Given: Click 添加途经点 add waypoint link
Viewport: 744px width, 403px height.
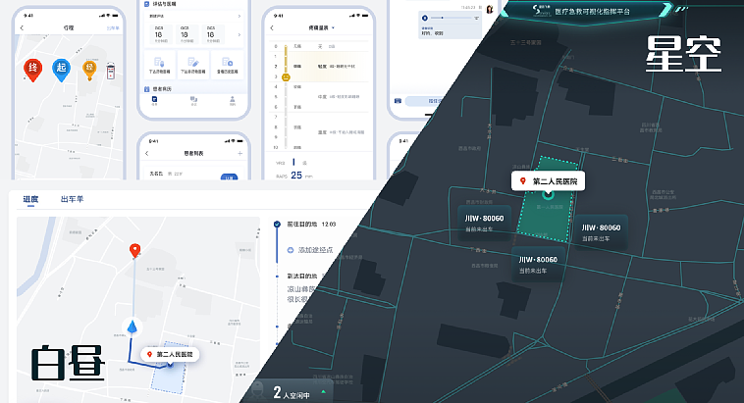Looking at the screenshot, I should click(311, 250).
